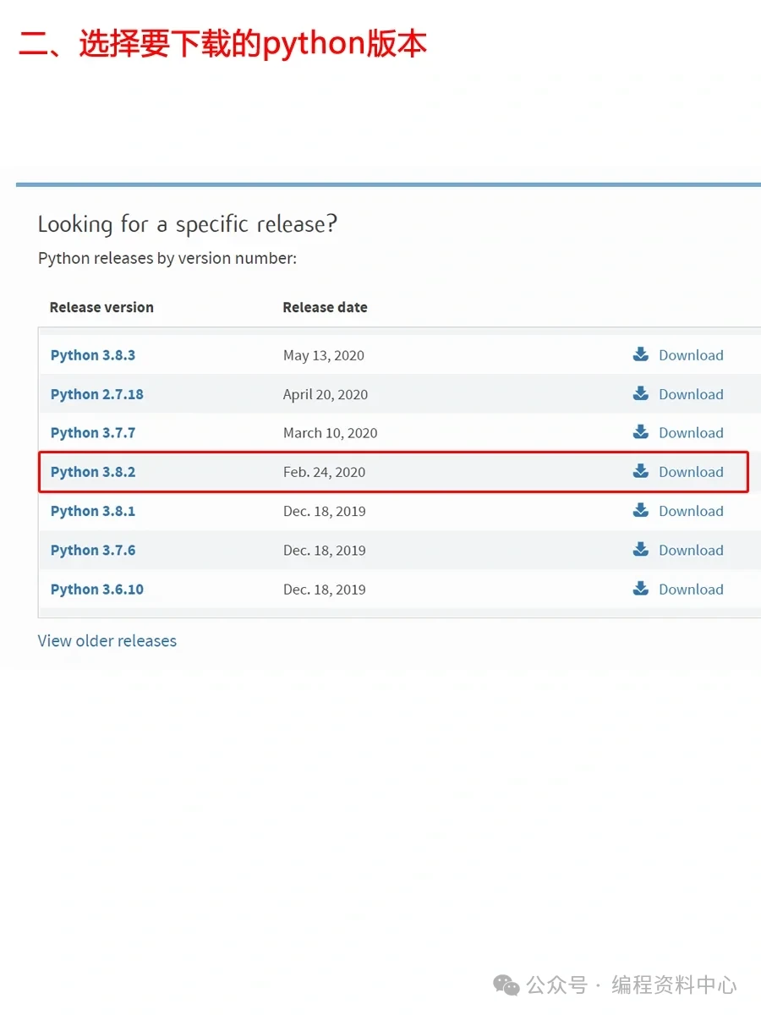Click the Release date column header
761x1015 pixels.
[x=325, y=307]
